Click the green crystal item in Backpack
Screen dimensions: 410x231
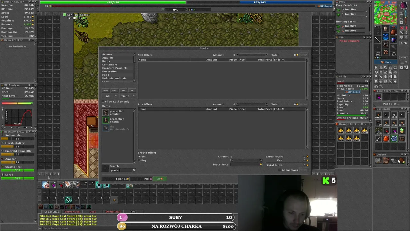402,131
